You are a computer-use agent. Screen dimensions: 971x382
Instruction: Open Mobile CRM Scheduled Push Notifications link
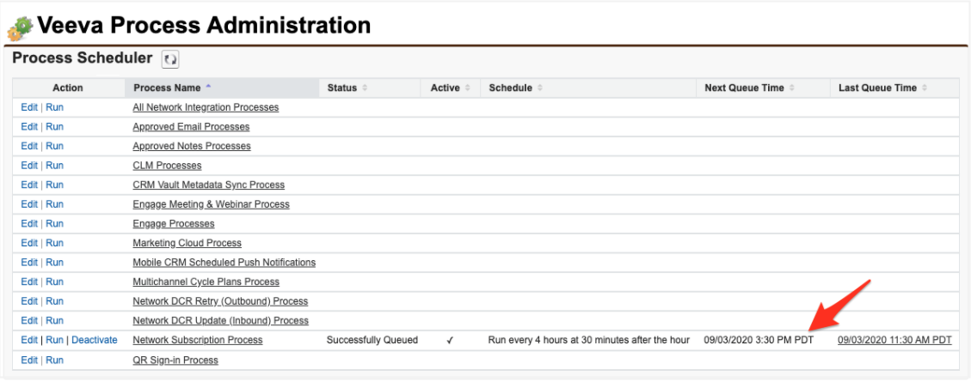(x=224, y=262)
